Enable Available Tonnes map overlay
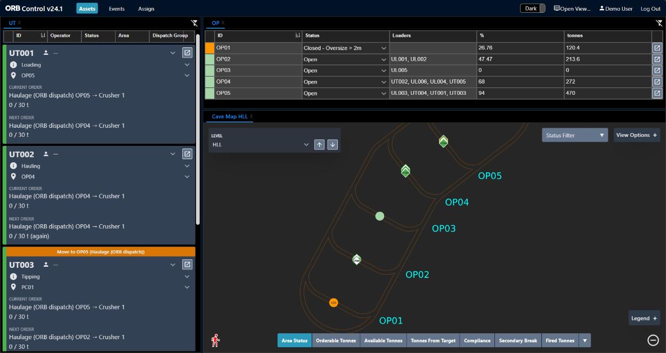Screen dimensions: 666x353 click(383, 340)
